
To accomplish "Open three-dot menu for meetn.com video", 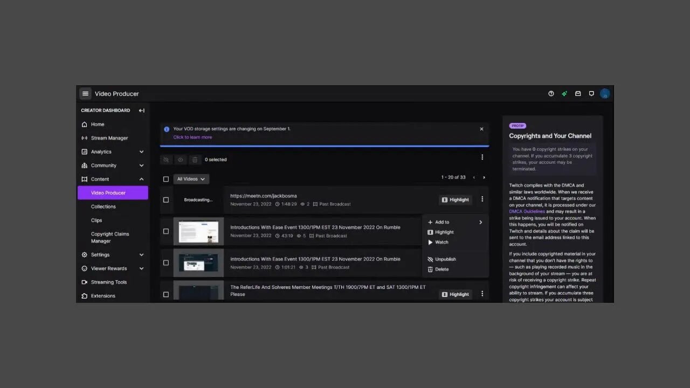I will point(482,199).
